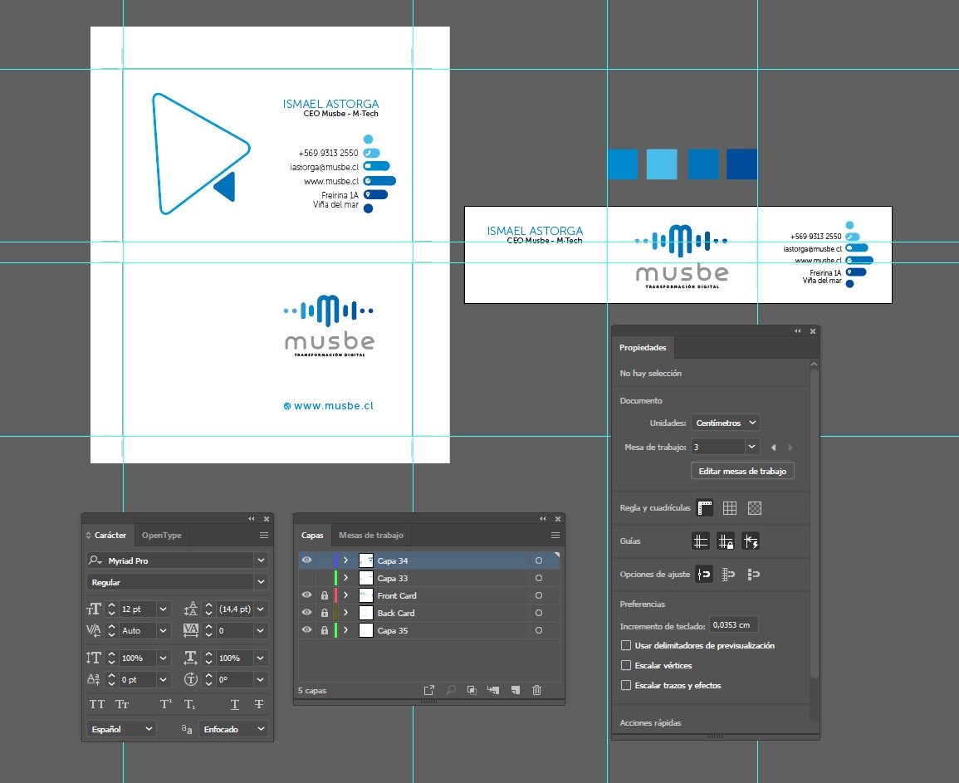
Task: Toggle the rulers icon in Regla y cuadrículas
Action: click(x=705, y=507)
